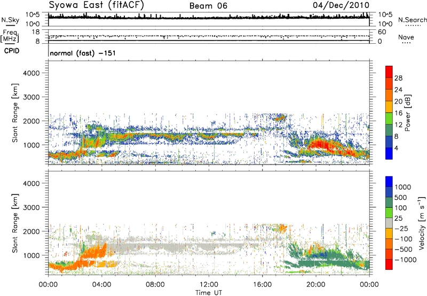Click the '16:00' time axis tick label
427x296 pixels.
point(262,285)
